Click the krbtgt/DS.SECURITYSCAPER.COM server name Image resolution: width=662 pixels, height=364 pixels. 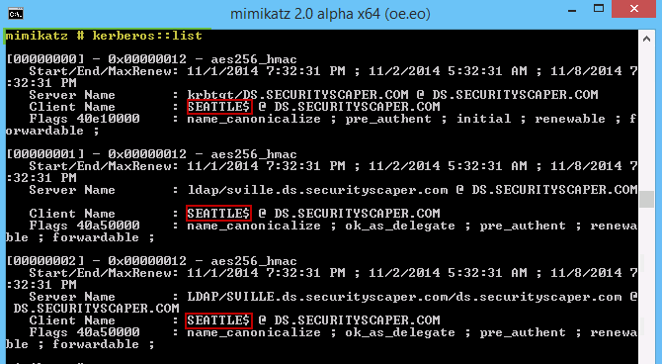pyautogui.click(x=298, y=95)
